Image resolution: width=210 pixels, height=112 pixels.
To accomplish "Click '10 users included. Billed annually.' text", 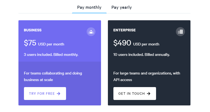I will click(141, 54).
